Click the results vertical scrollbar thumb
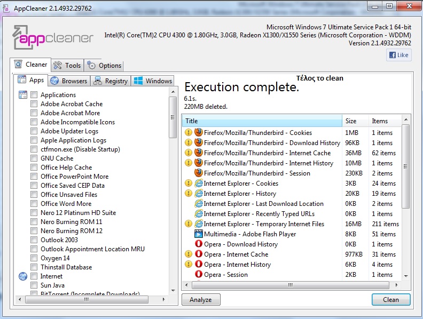 [405, 166]
